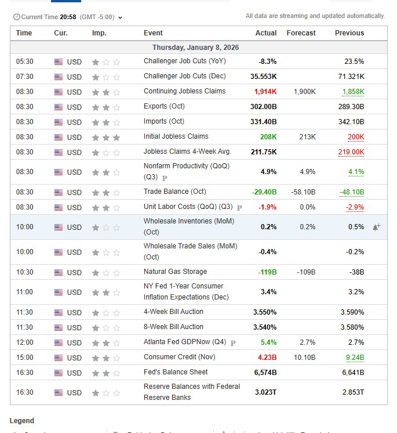The height and width of the screenshot is (433, 397).
Task: Click the importance stars for Trade Balance (Oct)
Action: coord(106,193)
